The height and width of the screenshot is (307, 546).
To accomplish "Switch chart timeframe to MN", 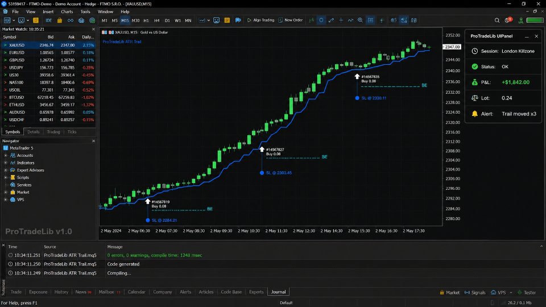I will 188,20.
